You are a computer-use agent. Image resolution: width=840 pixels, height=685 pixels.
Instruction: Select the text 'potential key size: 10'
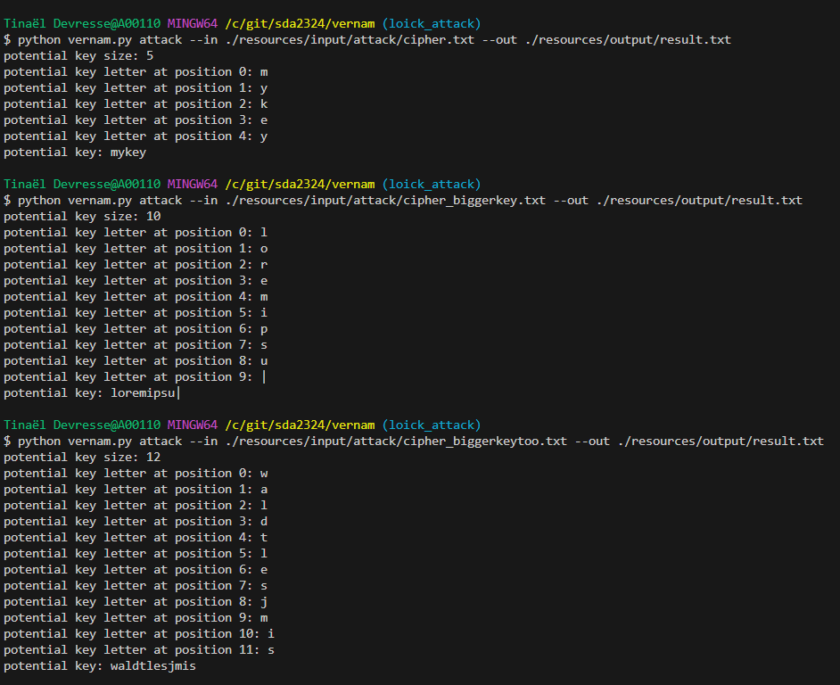point(82,217)
